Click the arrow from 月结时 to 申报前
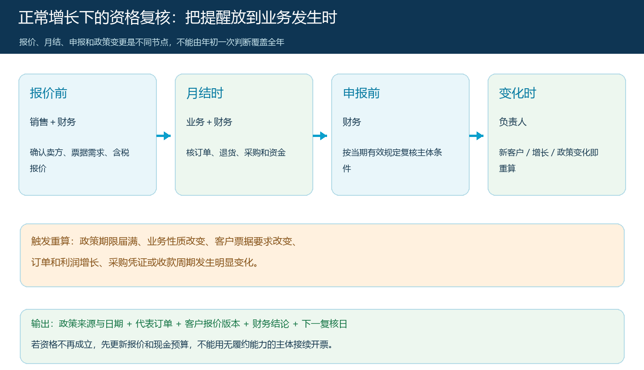 320,136
